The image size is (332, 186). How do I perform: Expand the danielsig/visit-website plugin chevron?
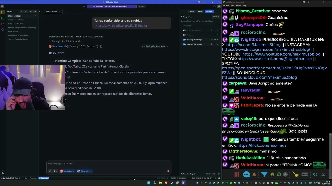tap(217, 44)
